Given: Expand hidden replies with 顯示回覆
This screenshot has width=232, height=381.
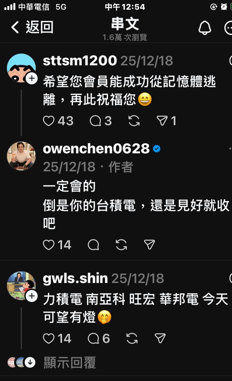Looking at the screenshot, I should 70,363.
